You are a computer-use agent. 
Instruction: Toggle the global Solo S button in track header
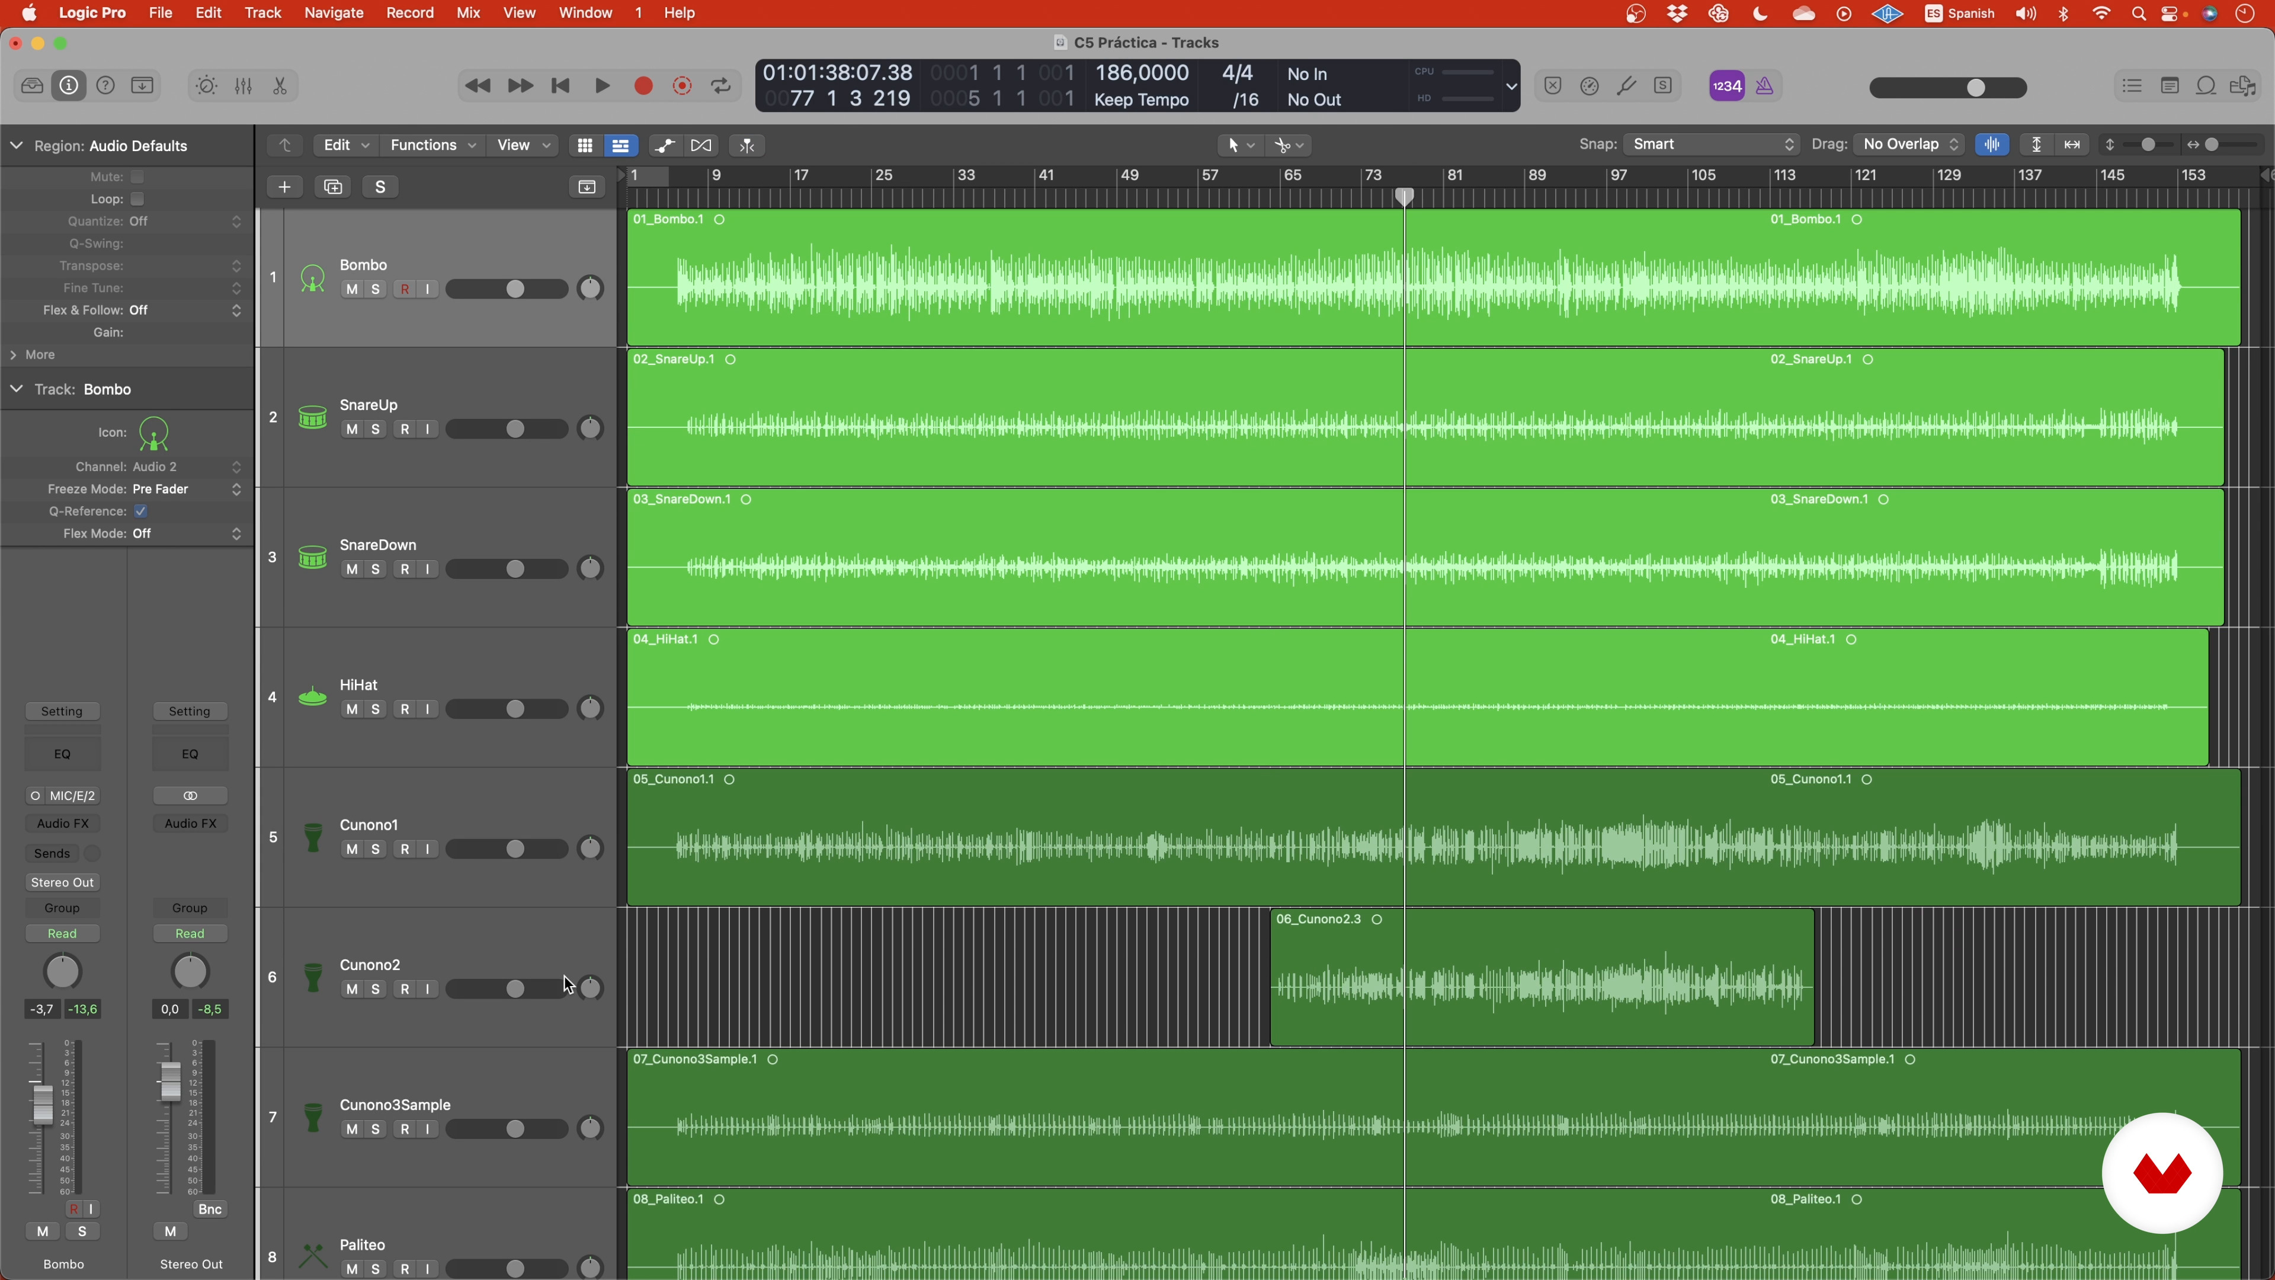(380, 187)
